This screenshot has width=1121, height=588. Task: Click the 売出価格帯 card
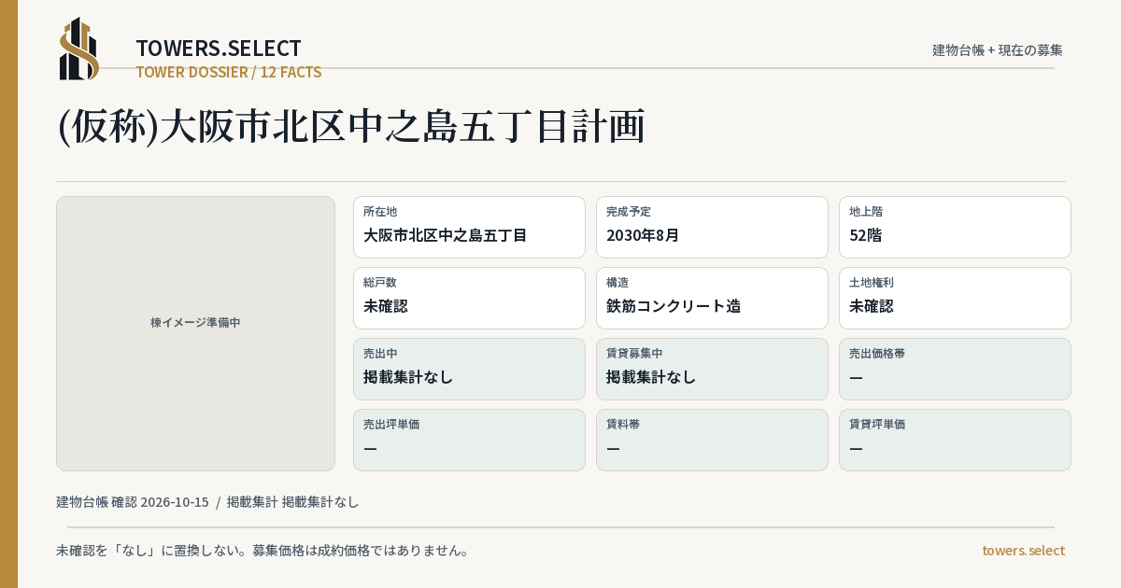click(x=955, y=369)
